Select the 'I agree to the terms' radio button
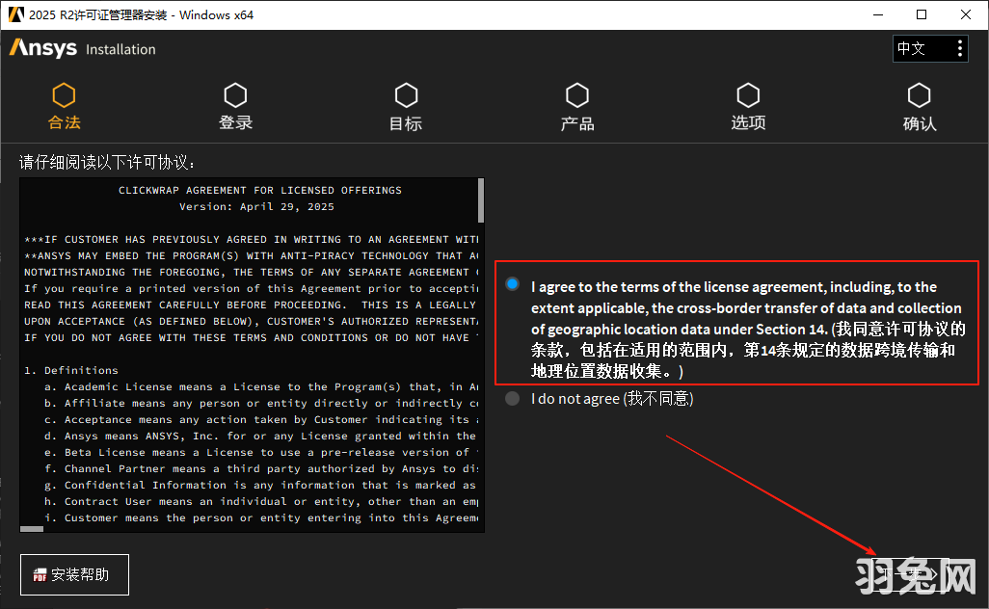This screenshot has height=609, width=989. tap(512, 285)
